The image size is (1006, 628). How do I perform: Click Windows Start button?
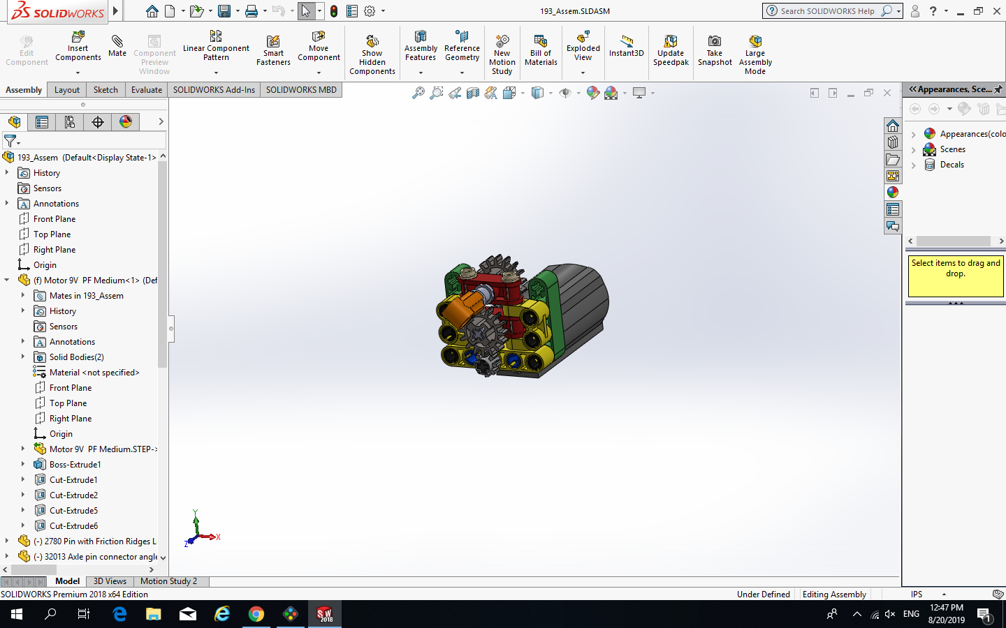pyautogui.click(x=17, y=614)
